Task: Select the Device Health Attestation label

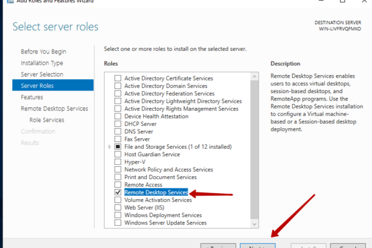Action: (156, 116)
